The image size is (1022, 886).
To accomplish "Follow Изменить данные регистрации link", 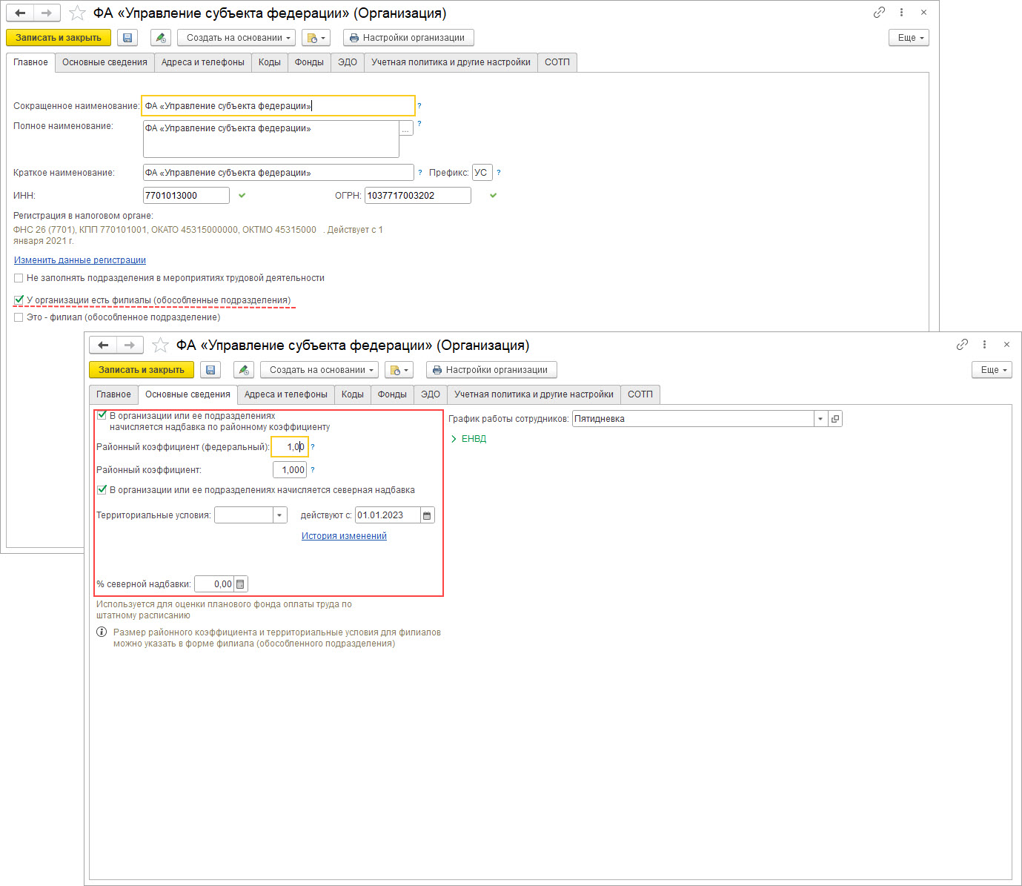I will click(x=80, y=260).
